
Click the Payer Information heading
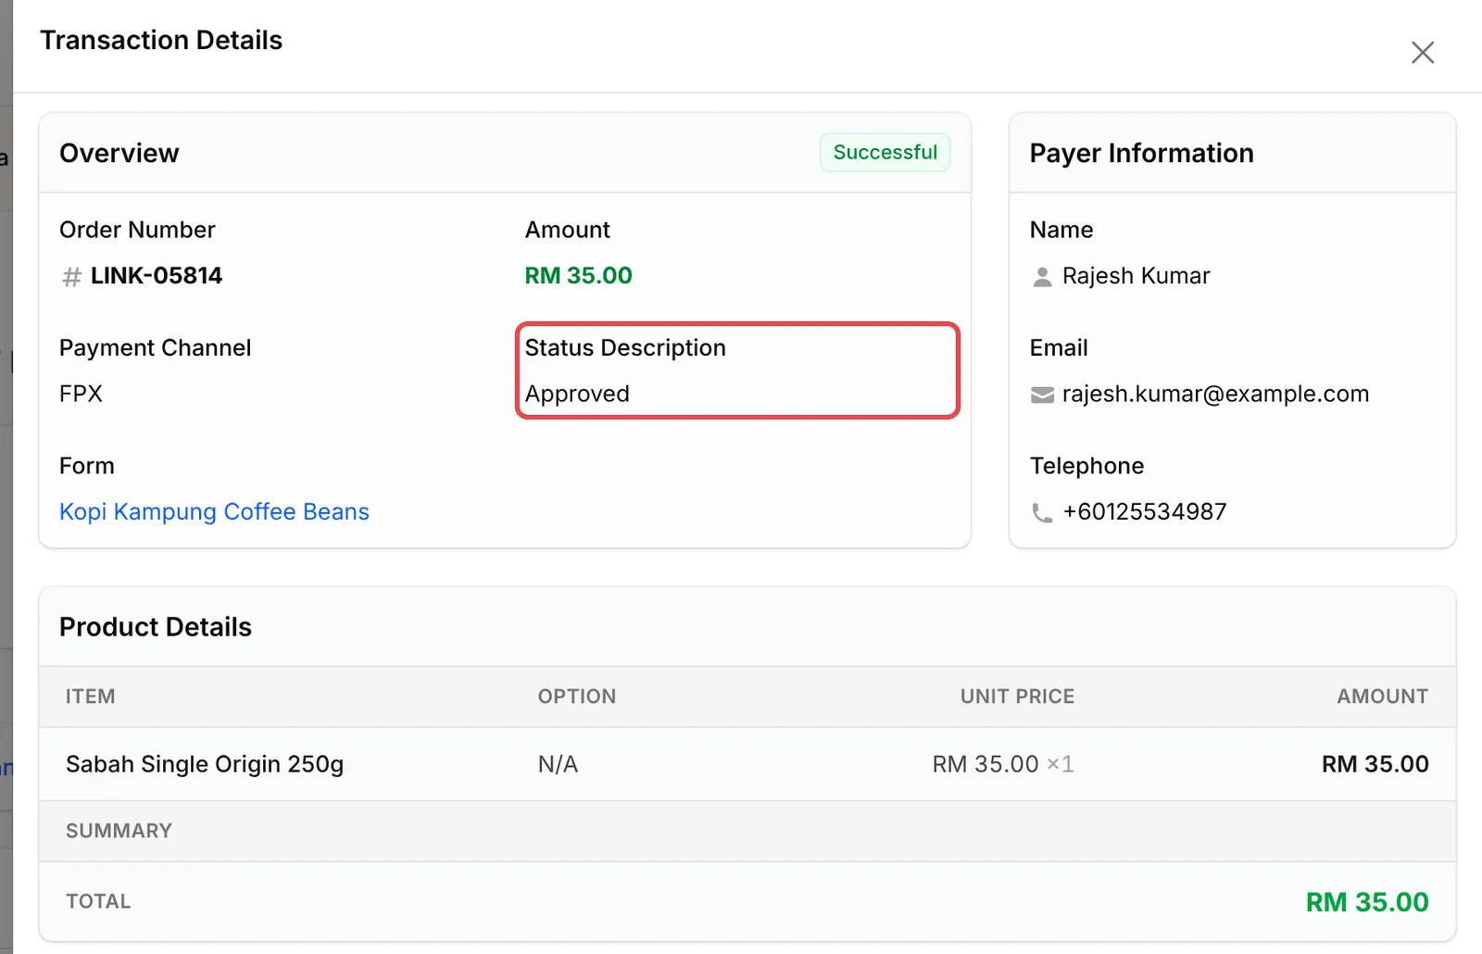[x=1142, y=154]
